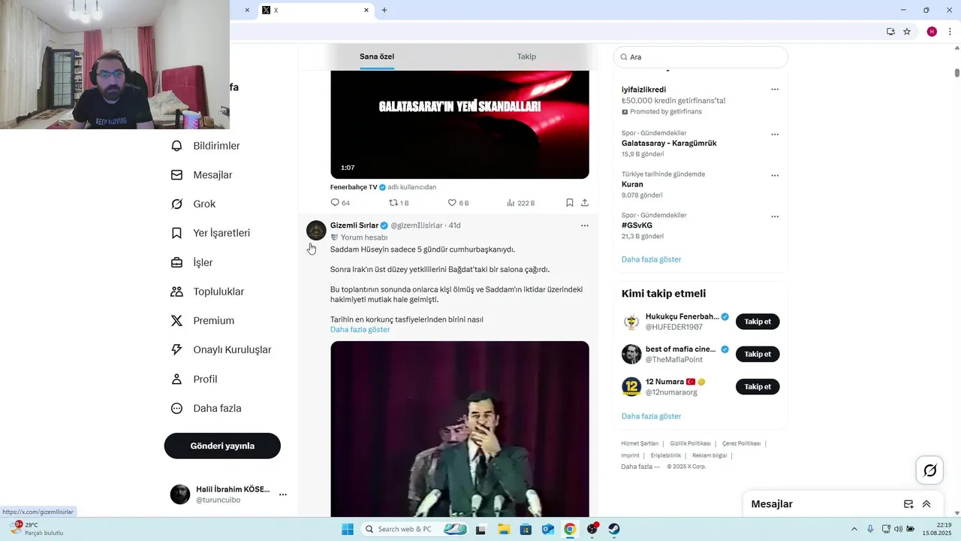The height and width of the screenshot is (541, 961).
Task: Open Chrome profile avatar H
Action: point(932,32)
